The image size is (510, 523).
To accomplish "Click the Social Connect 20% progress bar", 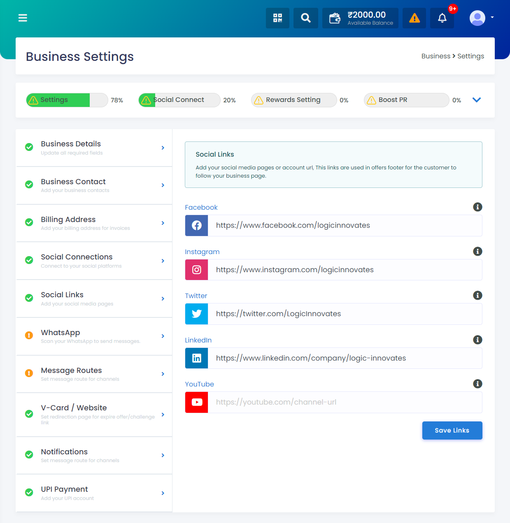I will 179,100.
